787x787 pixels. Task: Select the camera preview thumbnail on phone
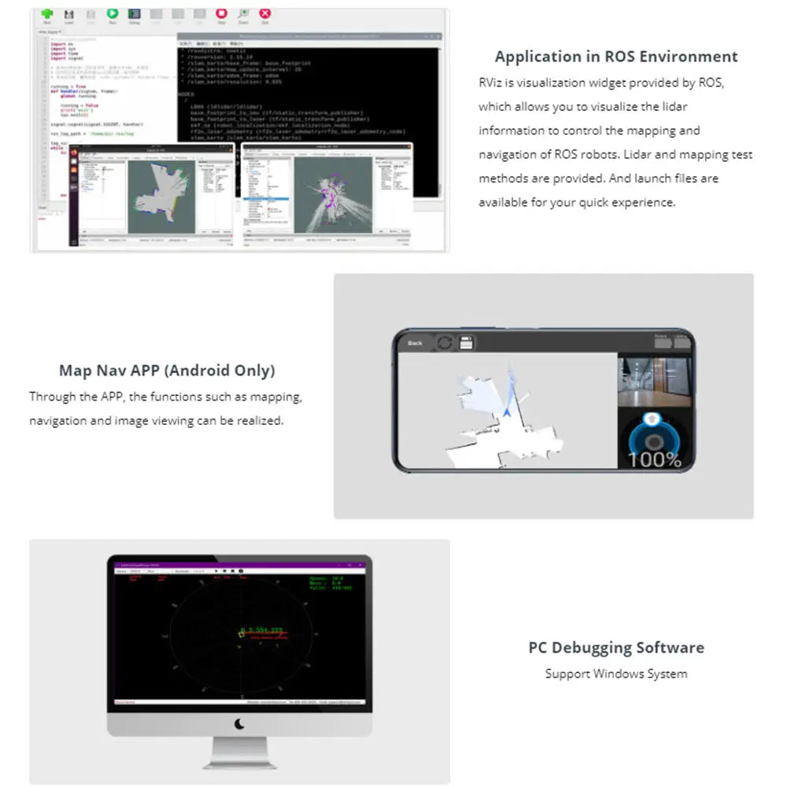655,381
